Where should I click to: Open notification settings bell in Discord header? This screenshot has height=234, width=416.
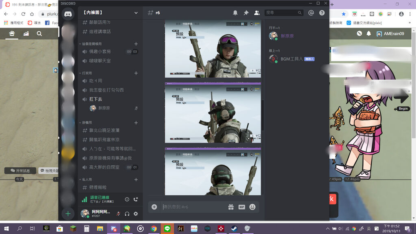pyautogui.click(x=235, y=13)
